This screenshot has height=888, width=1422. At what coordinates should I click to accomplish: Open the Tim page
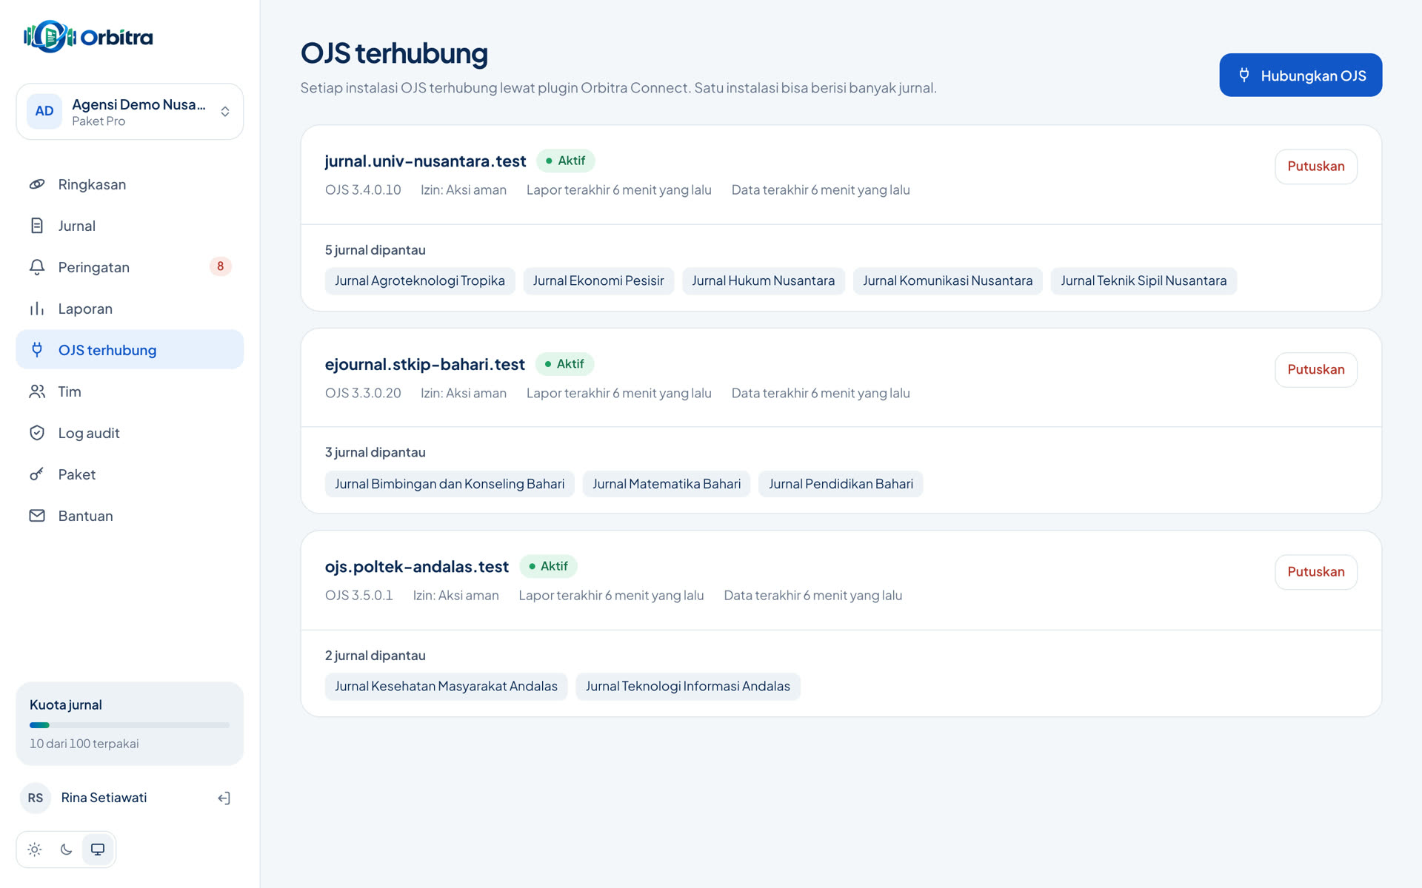[130, 391]
